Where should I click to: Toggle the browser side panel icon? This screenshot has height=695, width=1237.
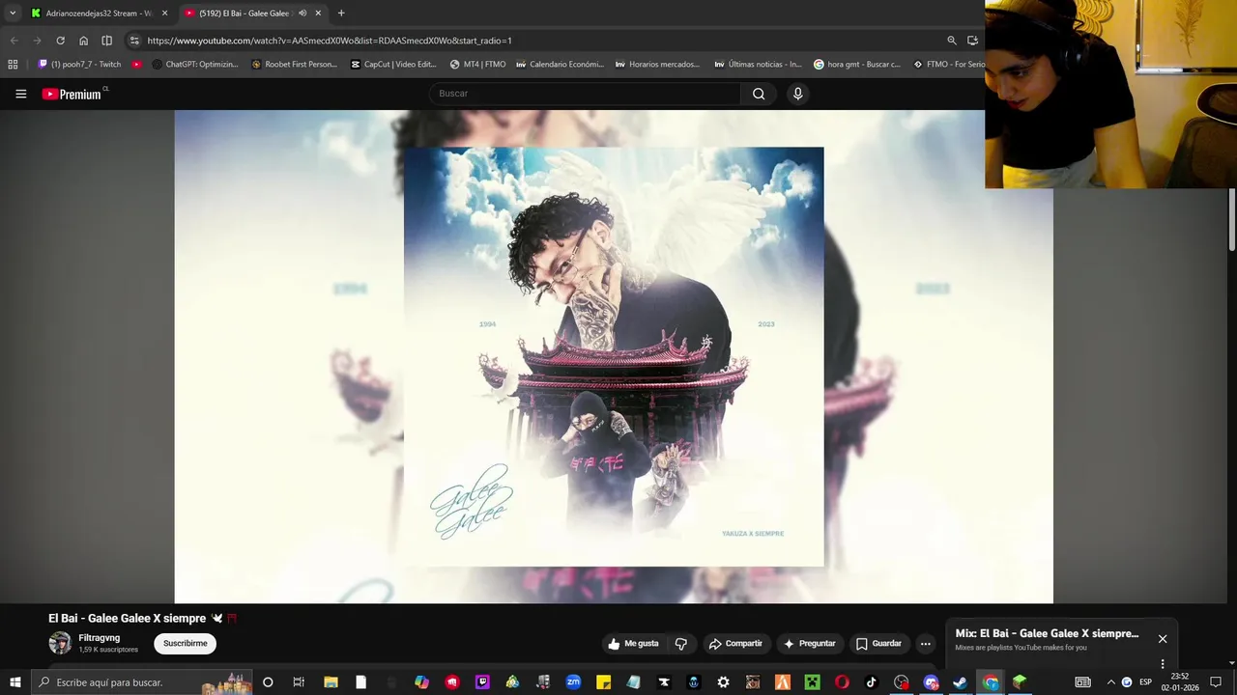point(106,41)
